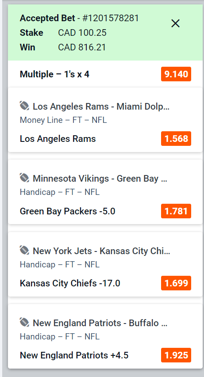Open the Los Angeles Rams - Miami match title
This screenshot has height=377, width=204.
pos(101,106)
